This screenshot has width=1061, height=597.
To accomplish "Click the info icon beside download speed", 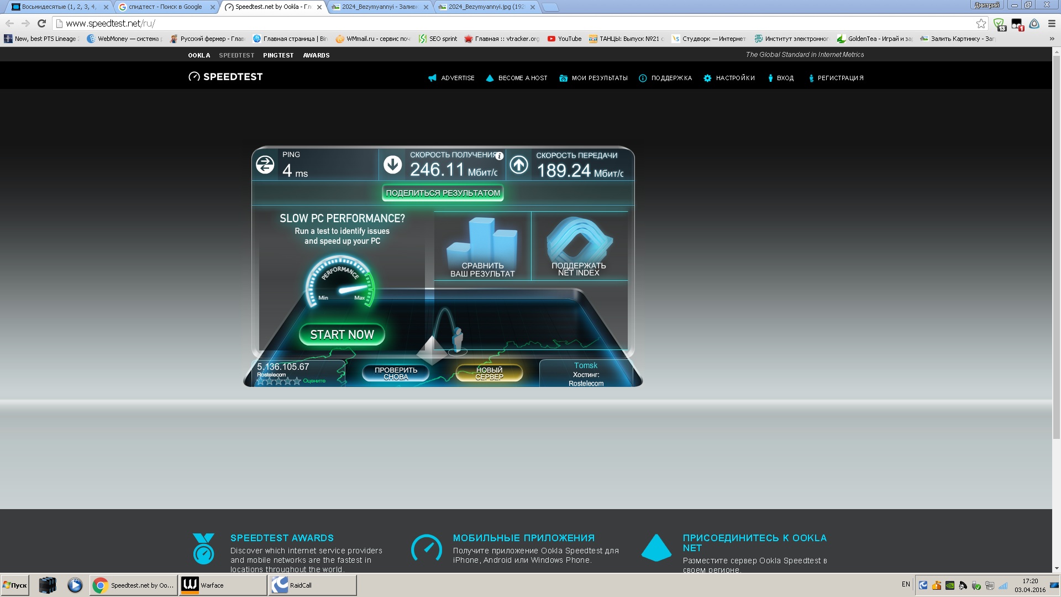I will (499, 156).
